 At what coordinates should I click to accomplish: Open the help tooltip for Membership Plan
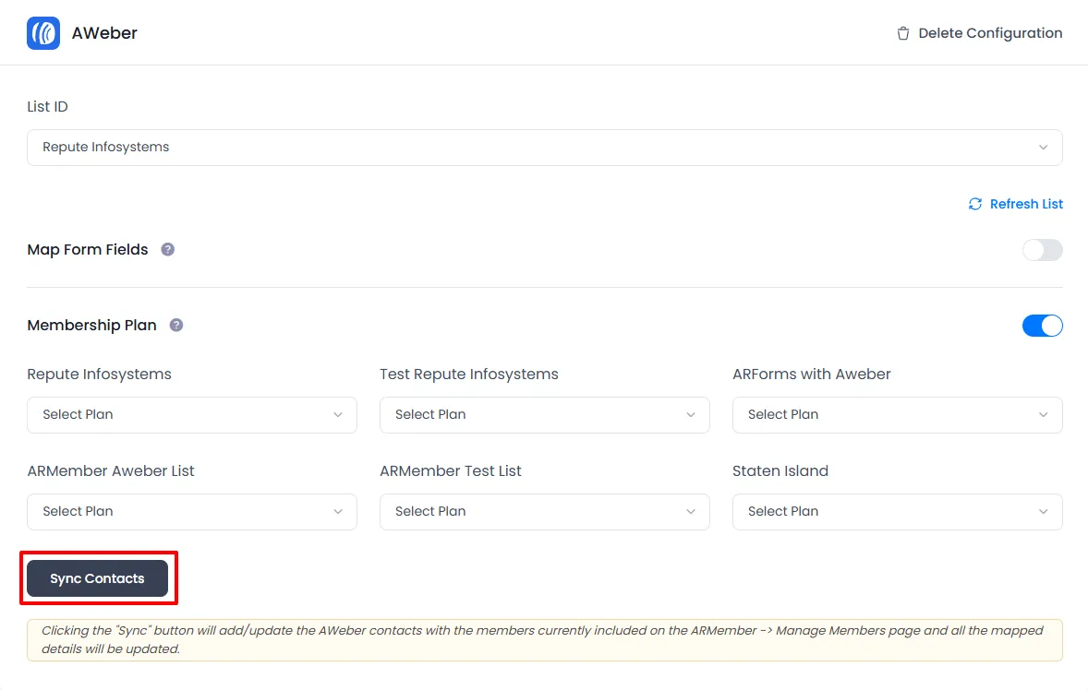pos(175,325)
